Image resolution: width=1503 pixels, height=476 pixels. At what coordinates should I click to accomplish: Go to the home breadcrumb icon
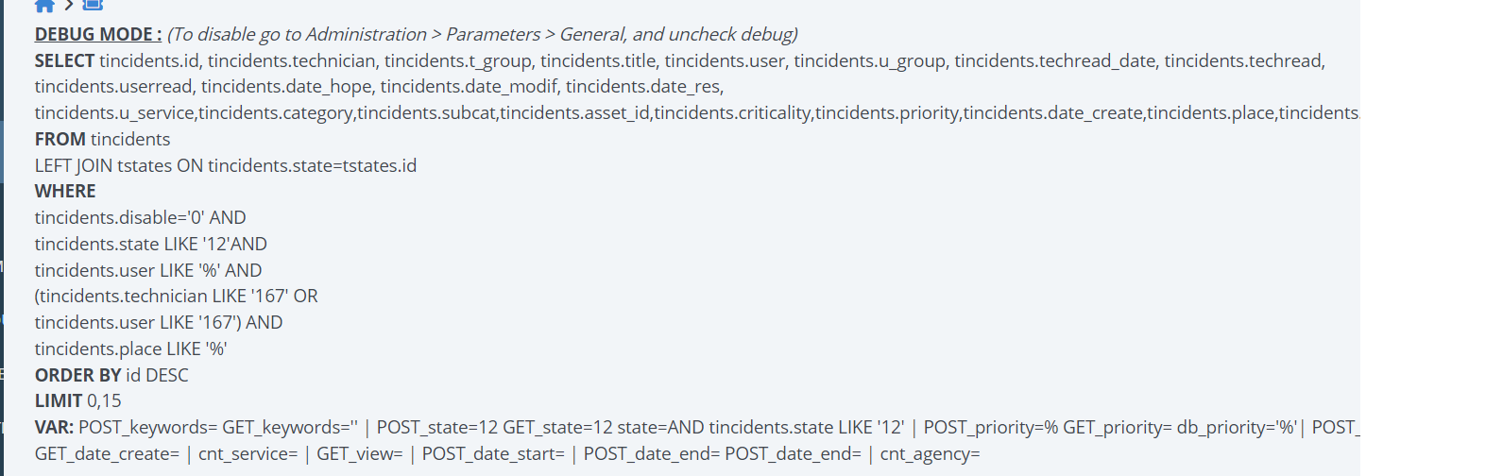coord(44,5)
